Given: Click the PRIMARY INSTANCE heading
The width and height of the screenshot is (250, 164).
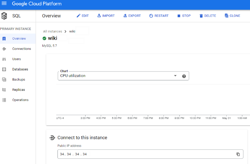Looking at the screenshot, I should (x=16, y=29).
